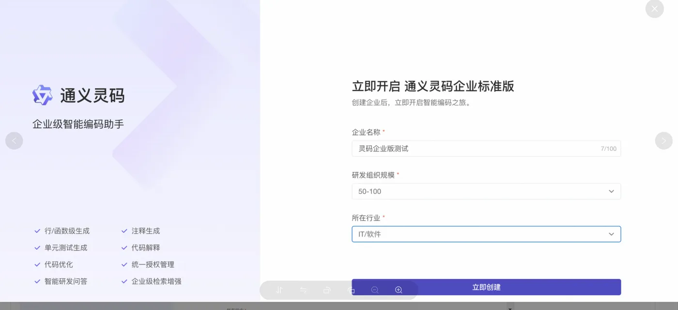Click the chevron in the 50-100 field

coord(611,192)
